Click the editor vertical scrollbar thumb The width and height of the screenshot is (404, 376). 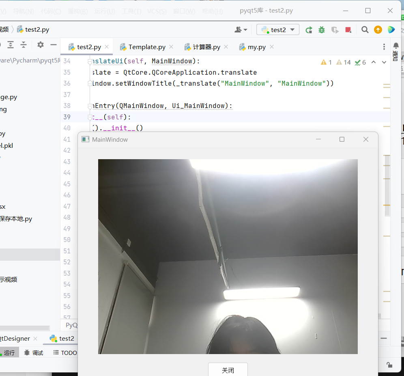(x=387, y=186)
